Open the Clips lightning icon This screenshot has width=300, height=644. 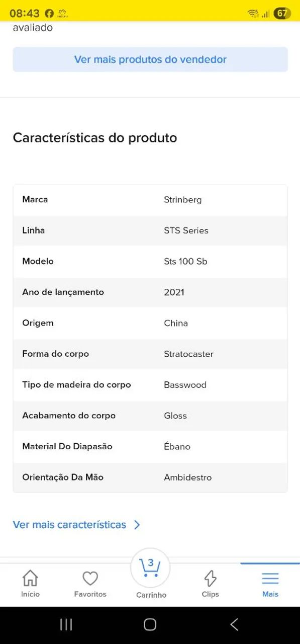tap(210, 578)
